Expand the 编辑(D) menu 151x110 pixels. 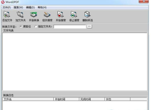(30, 7)
